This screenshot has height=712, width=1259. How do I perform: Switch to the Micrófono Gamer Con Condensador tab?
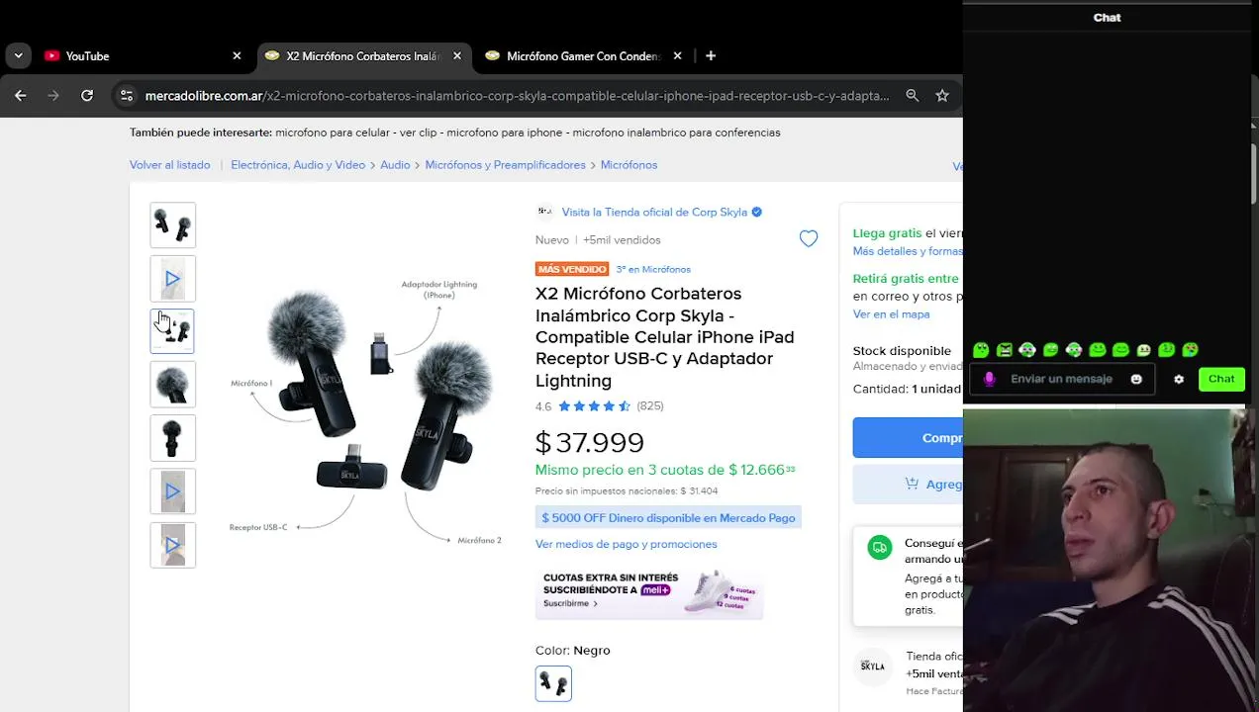tap(582, 56)
